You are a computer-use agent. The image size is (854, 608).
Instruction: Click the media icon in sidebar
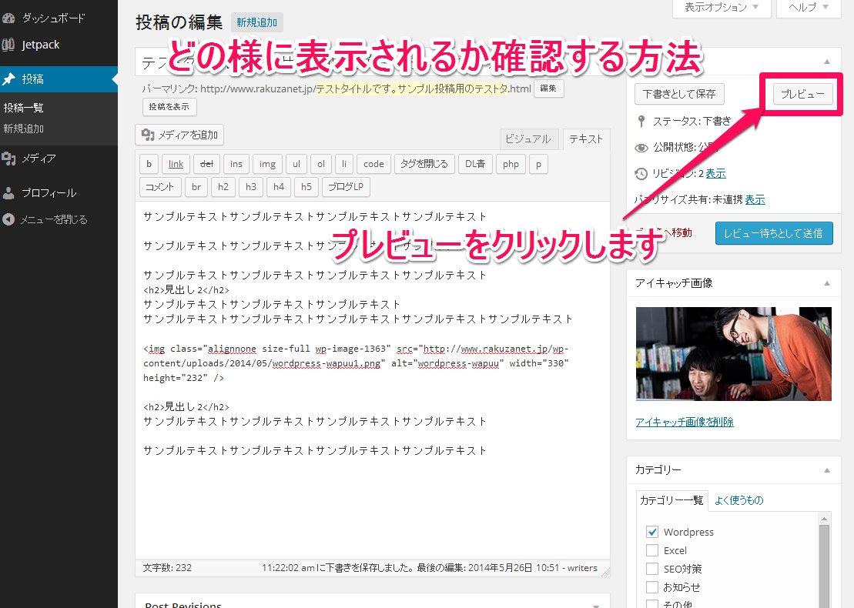8,159
